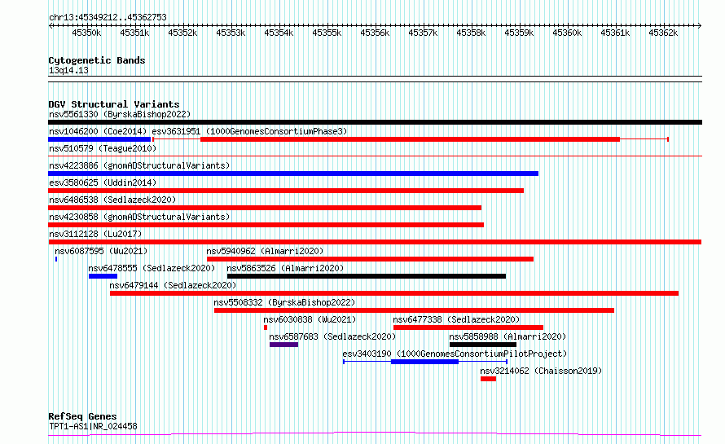
Task: Click the nsv6479144 red variant bar
Action: [394, 293]
